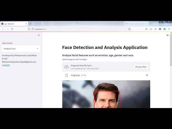172x129 pixels.
Task: Open the LinkedIn link in sidebar
Action: pos(6,65)
